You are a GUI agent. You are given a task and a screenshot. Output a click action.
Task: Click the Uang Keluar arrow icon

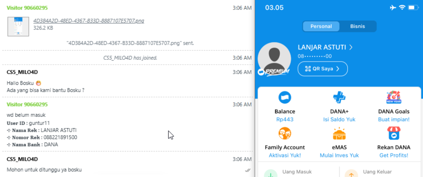coord(351,174)
